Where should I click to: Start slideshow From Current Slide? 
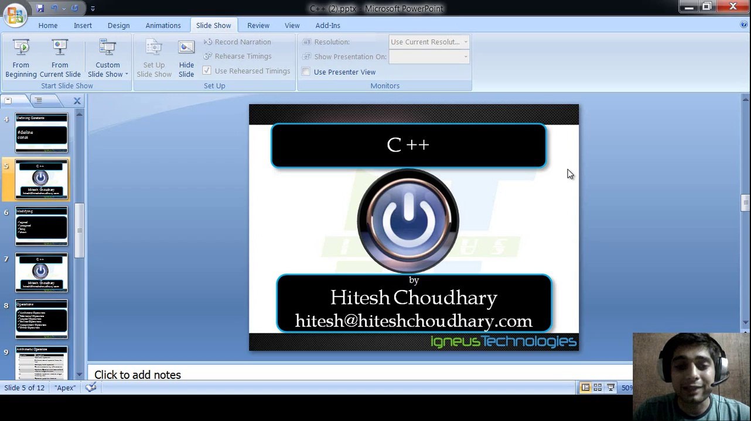click(60, 58)
